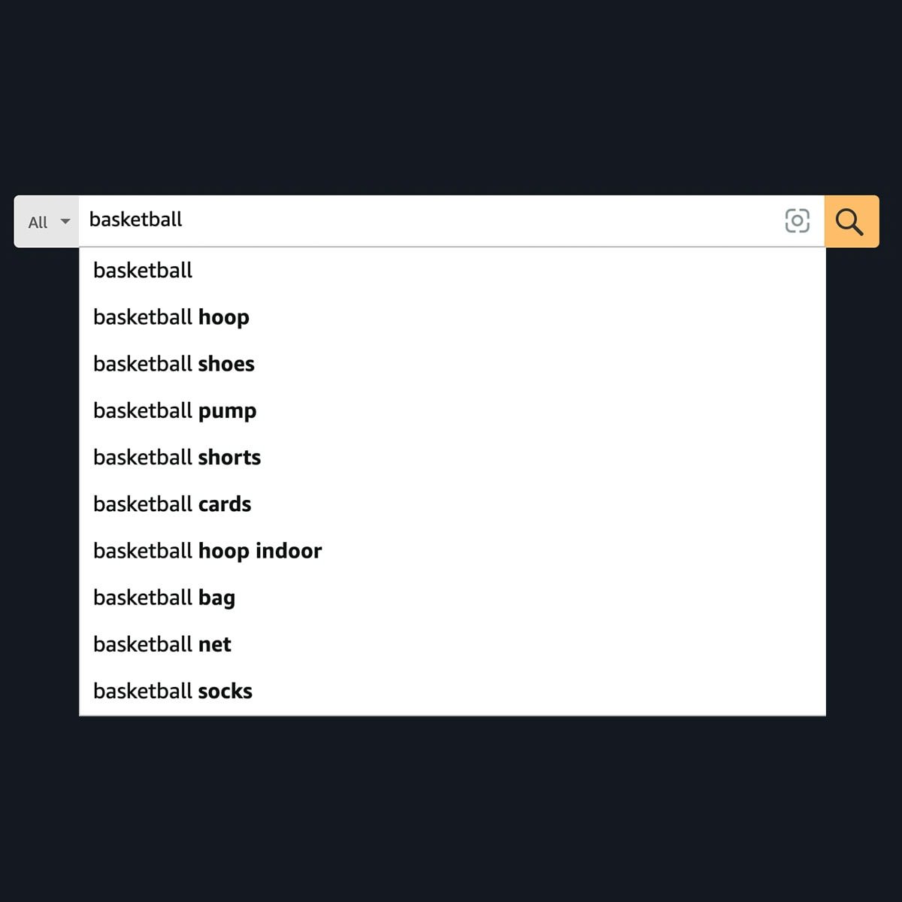Pick the "basketball cards" suggestion
The image size is (902, 902).
(172, 504)
